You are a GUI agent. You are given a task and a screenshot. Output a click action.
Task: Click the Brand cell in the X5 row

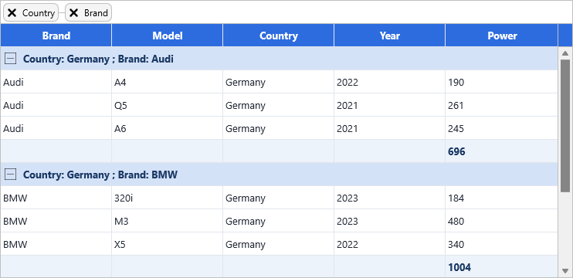[56, 244]
